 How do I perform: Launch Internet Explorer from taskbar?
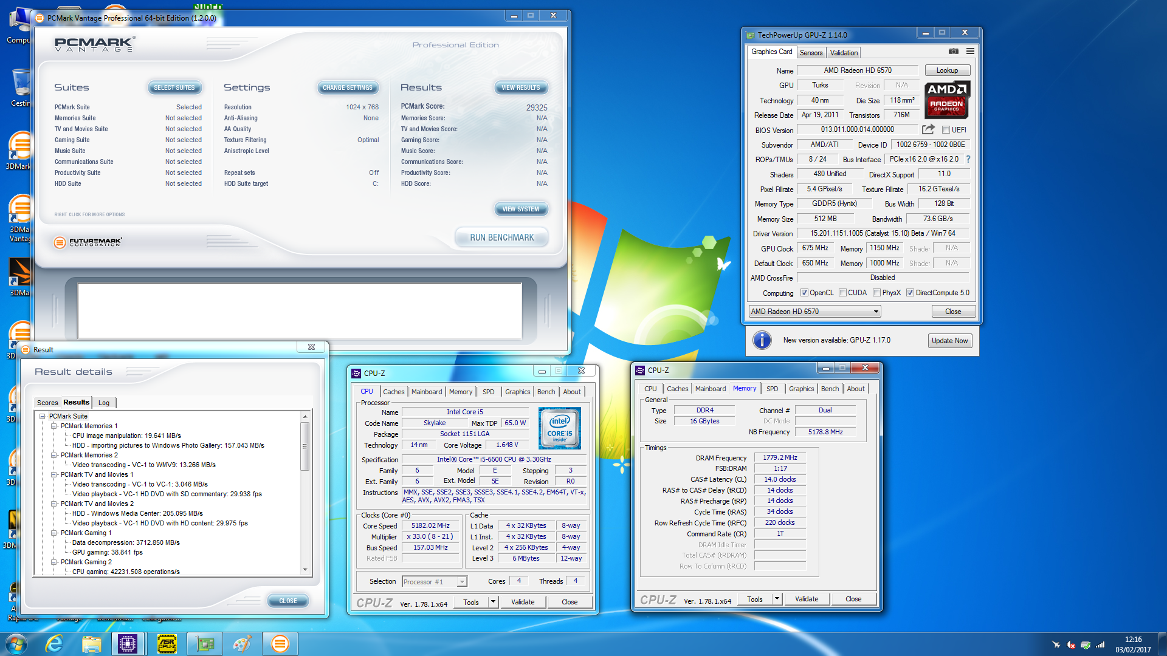click(x=55, y=644)
